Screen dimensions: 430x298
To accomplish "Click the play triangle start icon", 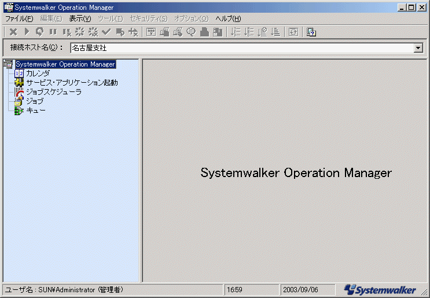I will pyautogui.click(x=27, y=32).
